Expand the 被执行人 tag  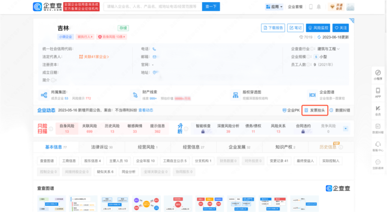(x=85, y=37)
